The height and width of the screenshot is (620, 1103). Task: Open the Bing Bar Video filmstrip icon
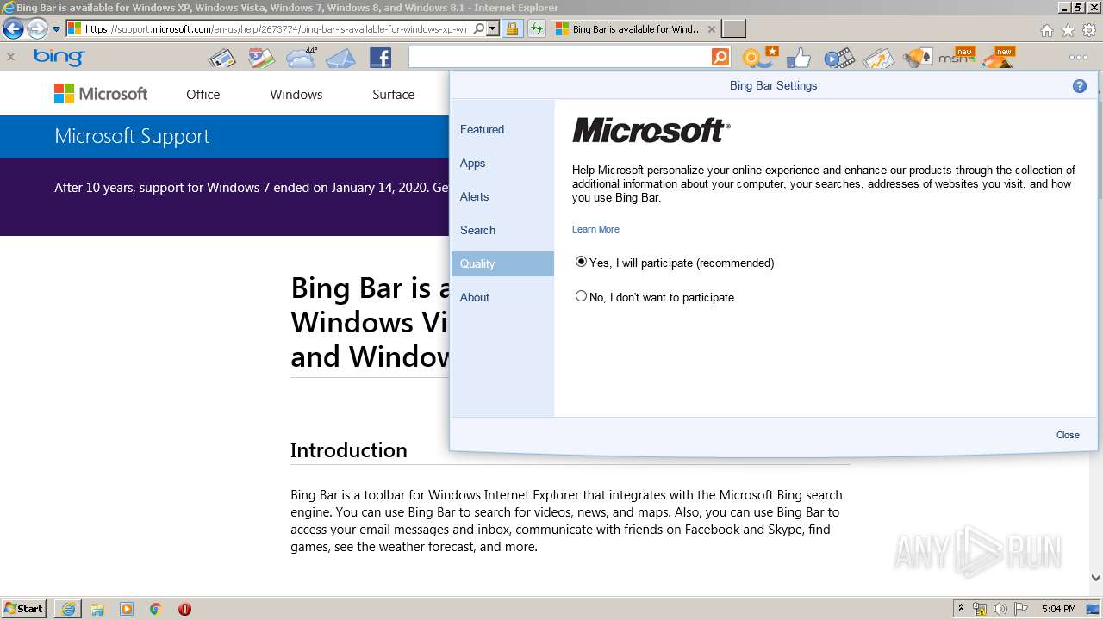click(x=838, y=59)
